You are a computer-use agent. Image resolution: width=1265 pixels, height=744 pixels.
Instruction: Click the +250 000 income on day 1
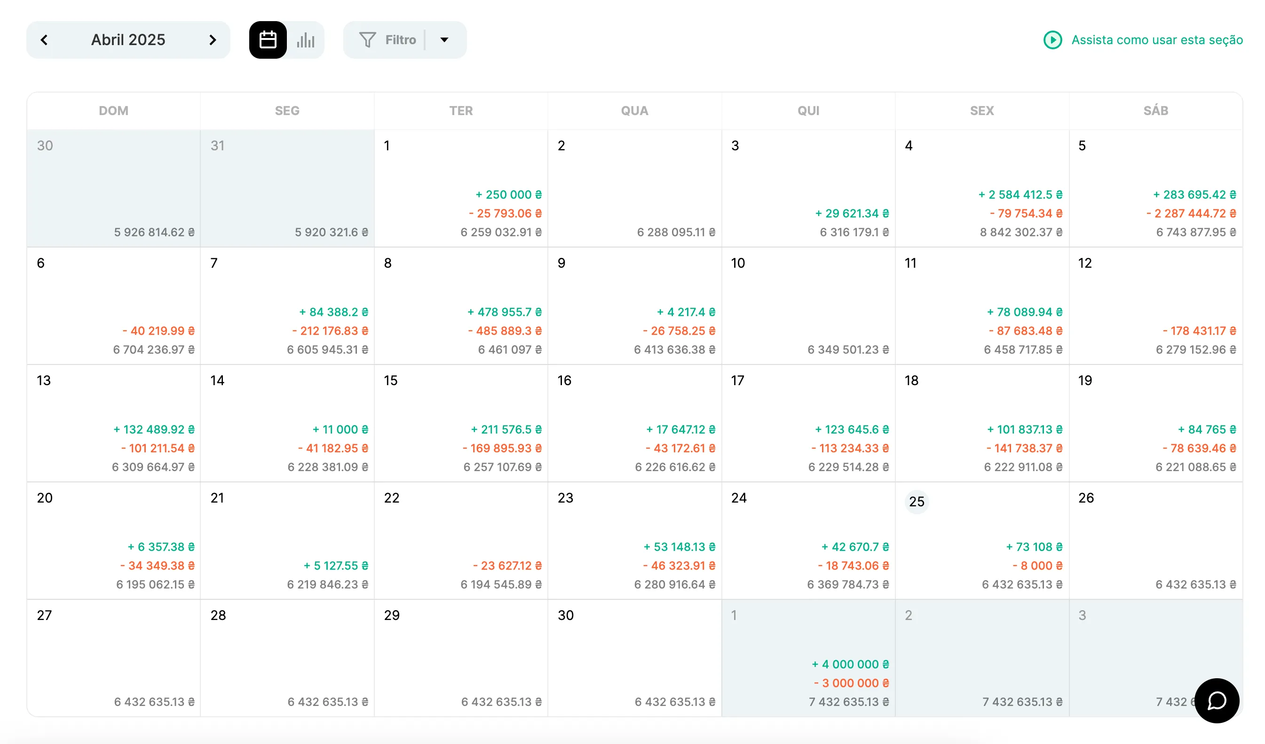[x=508, y=194]
